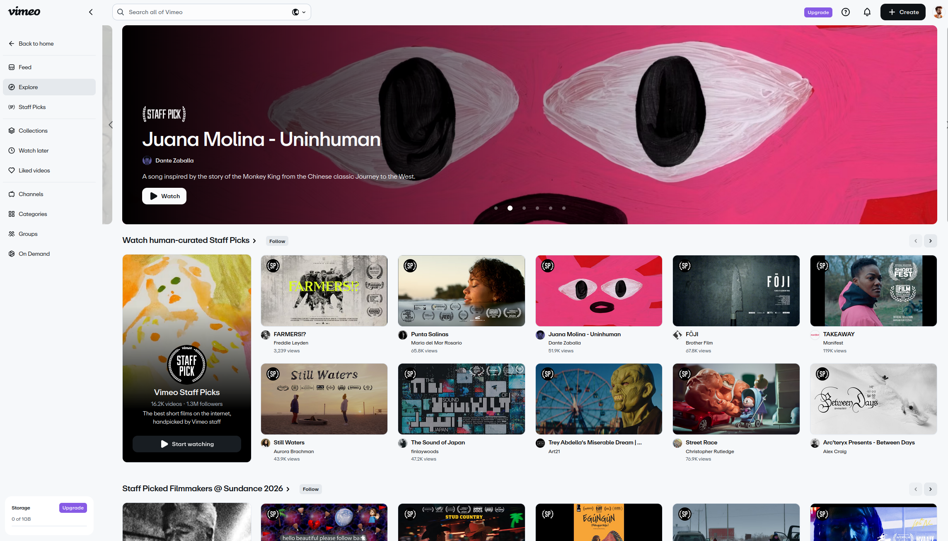Click the Storage usage progress bar
The image size is (948, 541).
[49, 526]
